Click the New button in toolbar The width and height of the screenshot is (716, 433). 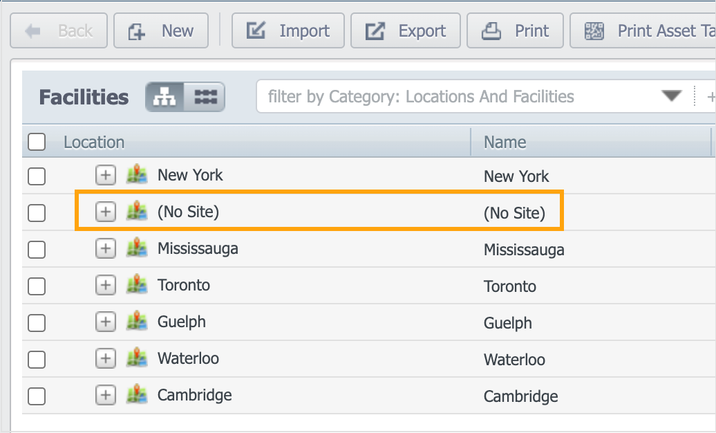[x=161, y=31]
